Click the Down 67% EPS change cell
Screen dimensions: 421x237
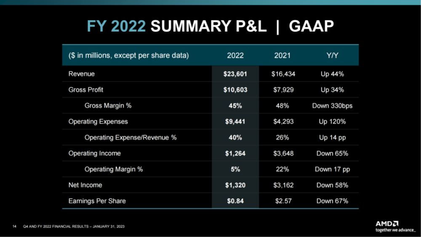pyautogui.click(x=332, y=201)
